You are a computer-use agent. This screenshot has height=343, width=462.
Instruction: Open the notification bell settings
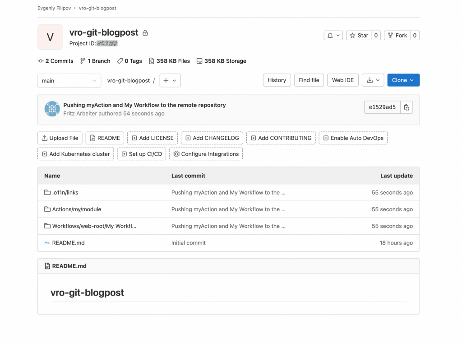(x=333, y=36)
